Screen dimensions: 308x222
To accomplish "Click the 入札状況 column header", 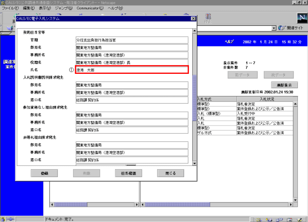I will click(x=266, y=98).
